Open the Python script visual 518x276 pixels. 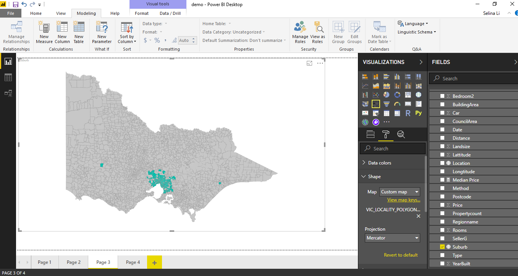pyautogui.click(x=418, y=113)
